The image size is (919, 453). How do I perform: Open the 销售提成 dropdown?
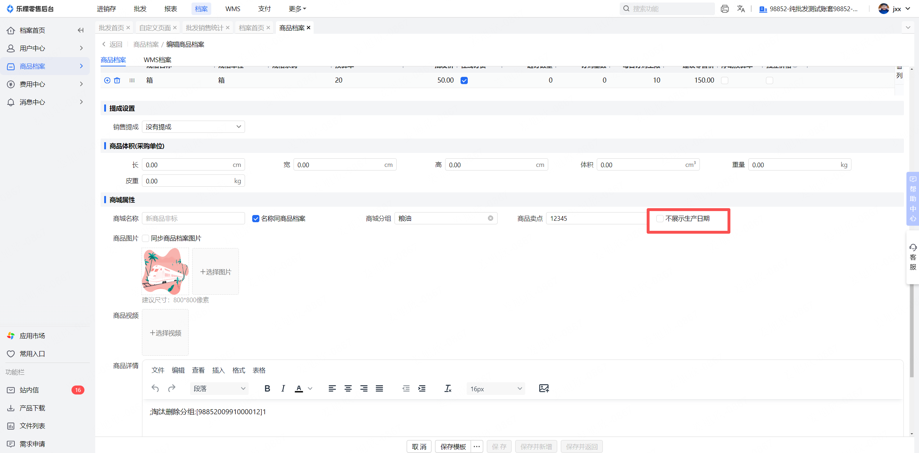pyautogui.click(x=193, y=127)
